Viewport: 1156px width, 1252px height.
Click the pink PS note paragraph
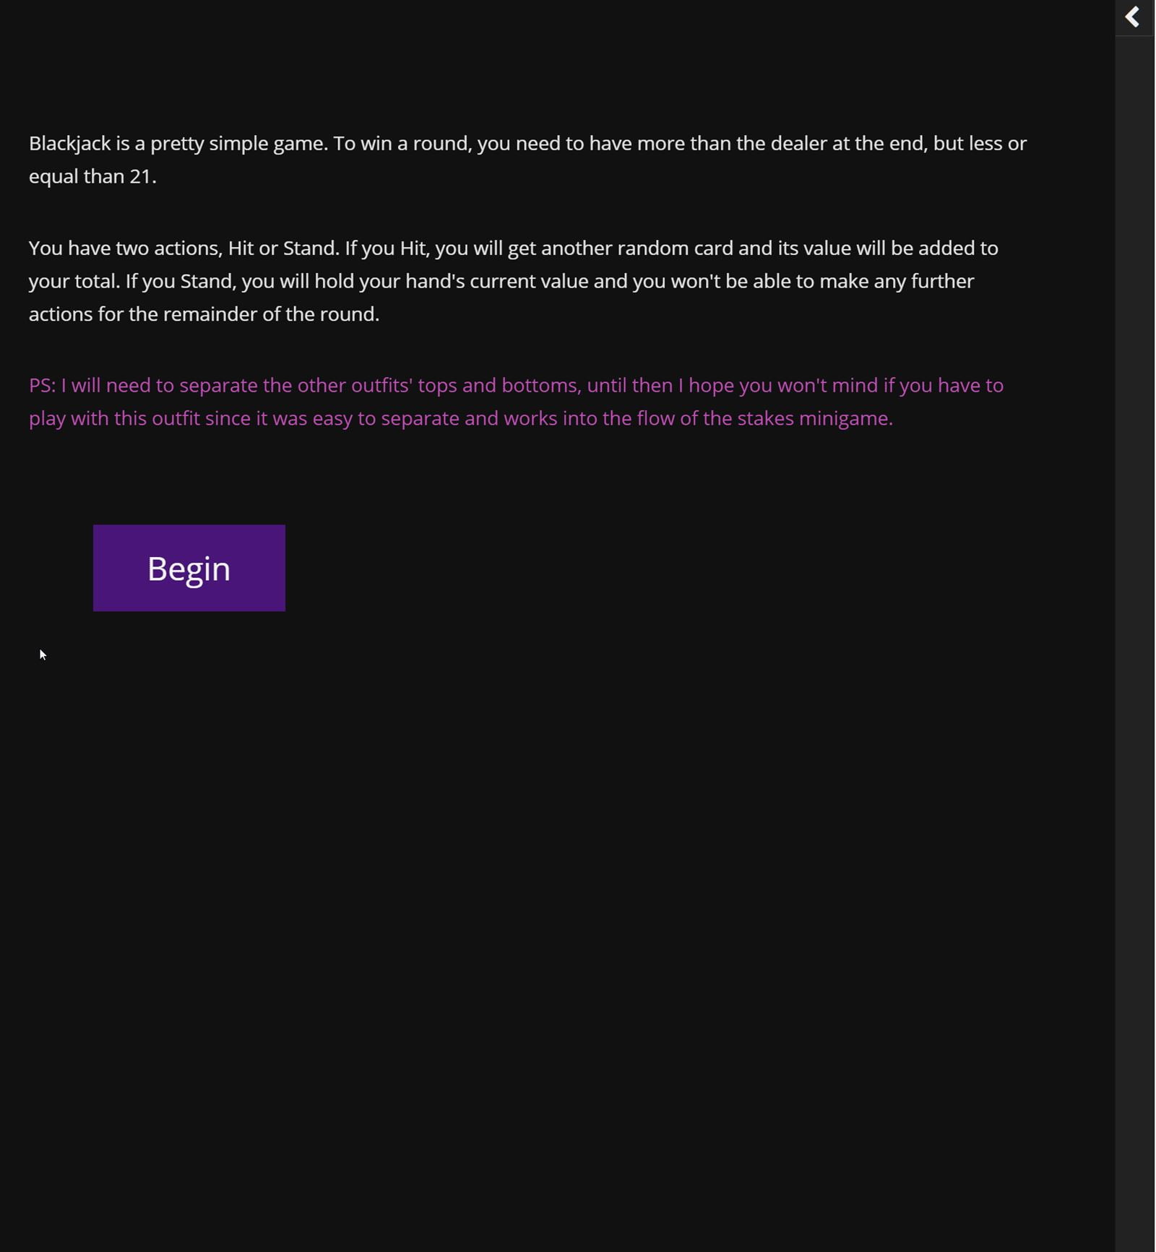coord(515,401)
